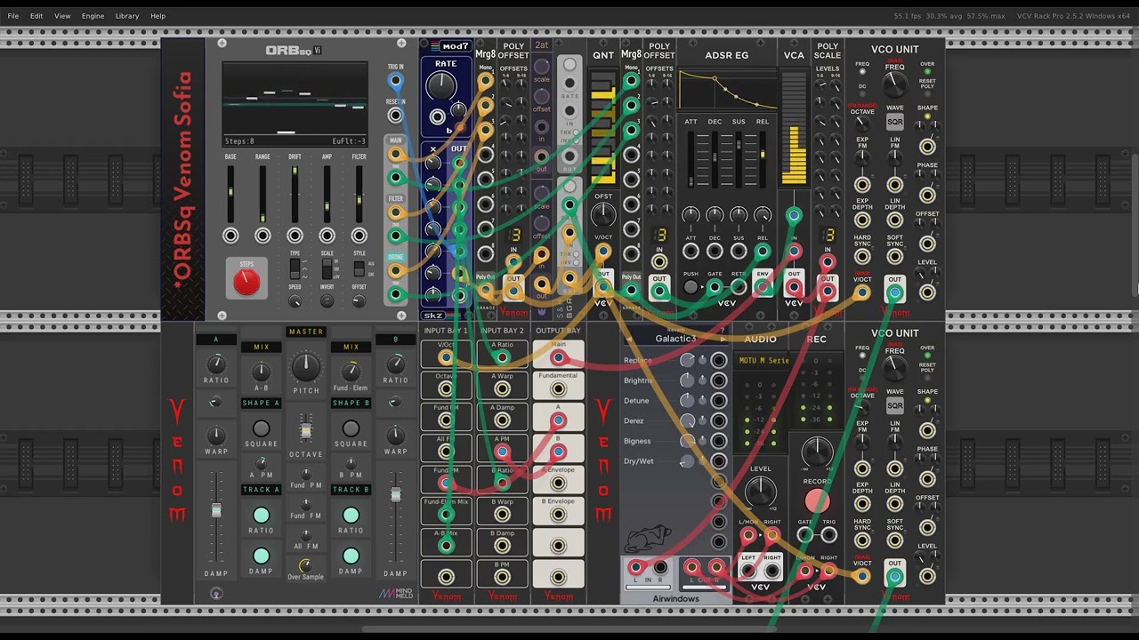Click the RETR input jack on ADSR EG
This screenshot has height=640, width=1139.
point(739,287)
